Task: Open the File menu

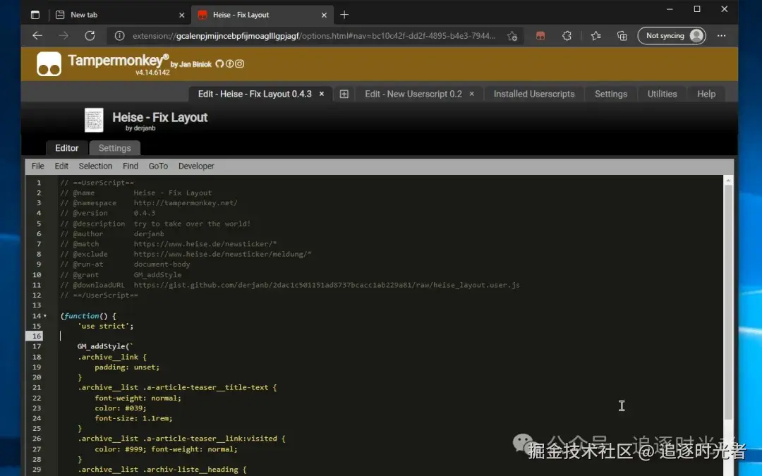Action: pyautogui.click(x=38, y=166)
